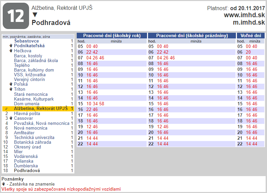Click the hand icon in the Poznámky legend
This screenshot has height=193, width=267.
(x=3, y=184)
